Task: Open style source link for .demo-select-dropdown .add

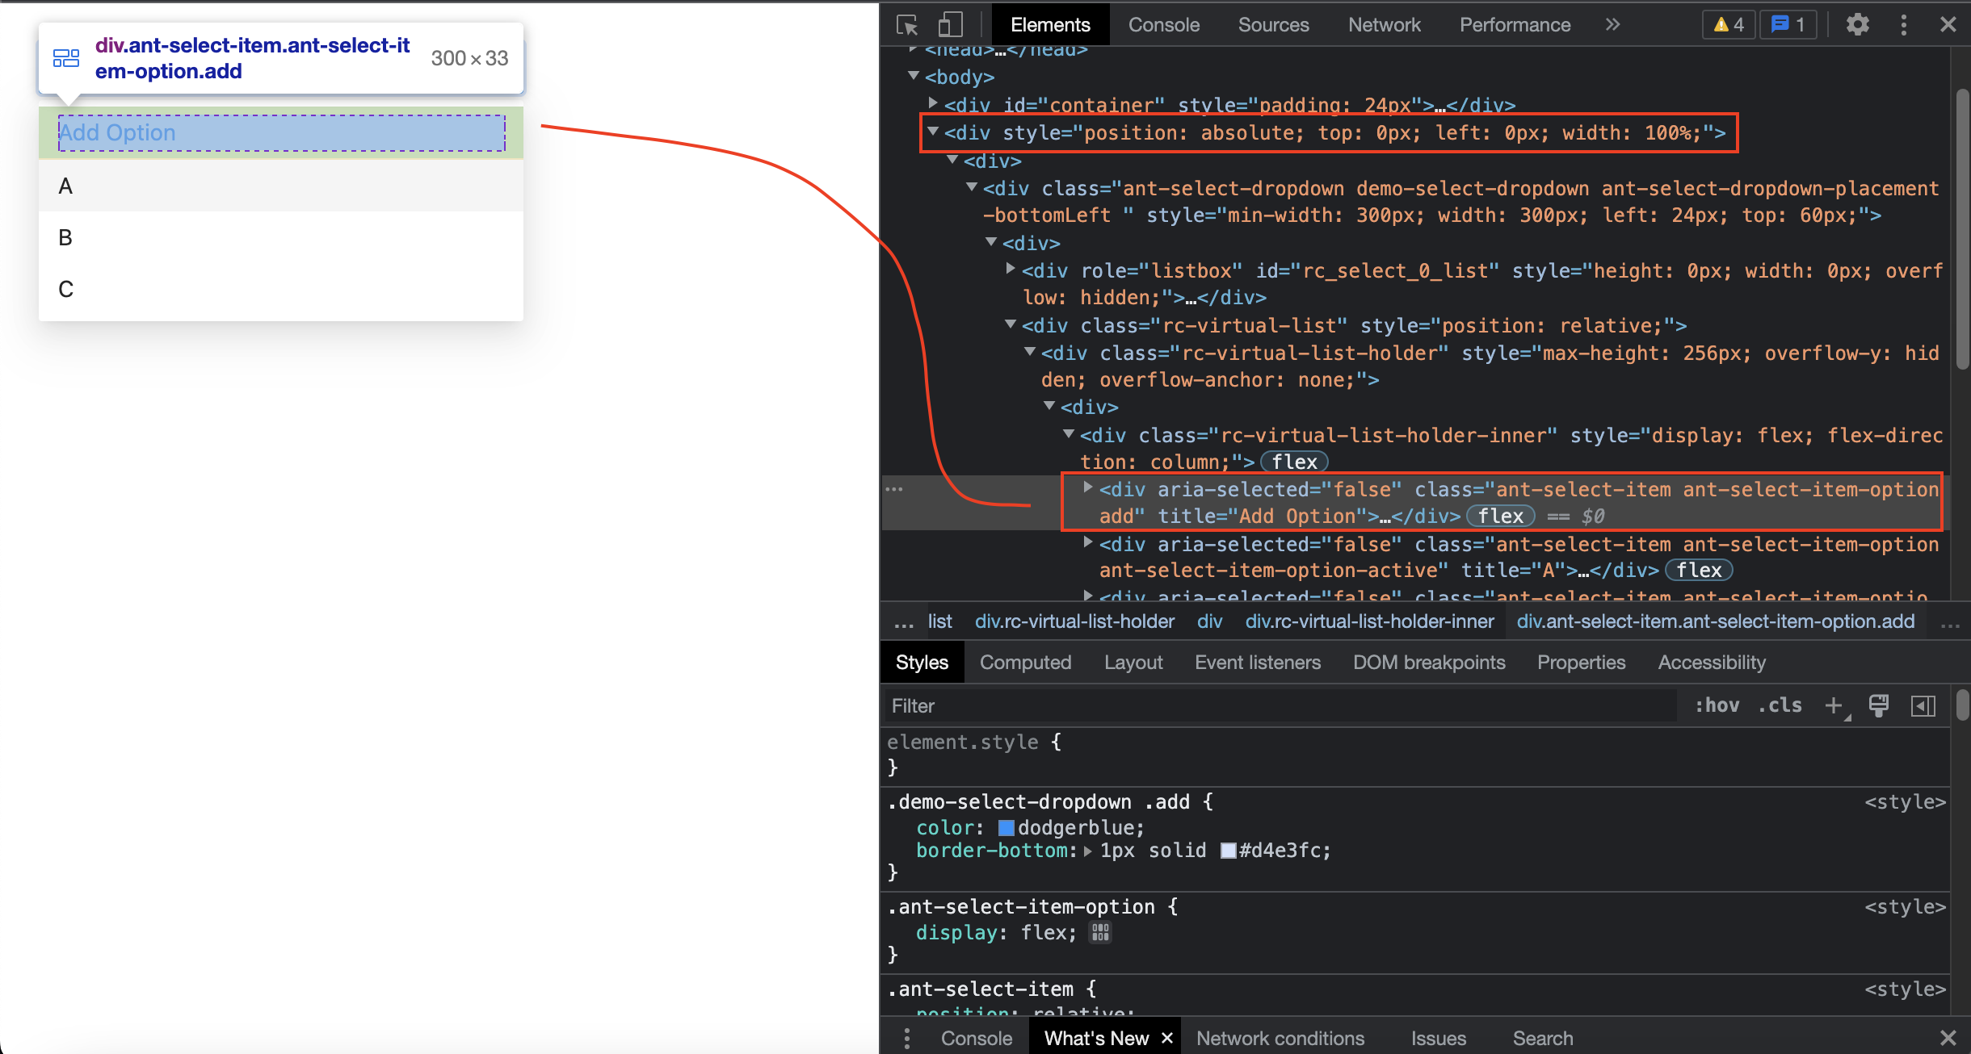Action: coord(1905,802)
